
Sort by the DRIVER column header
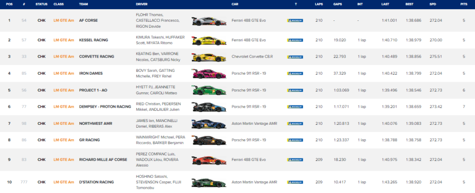tap(142, 4)
